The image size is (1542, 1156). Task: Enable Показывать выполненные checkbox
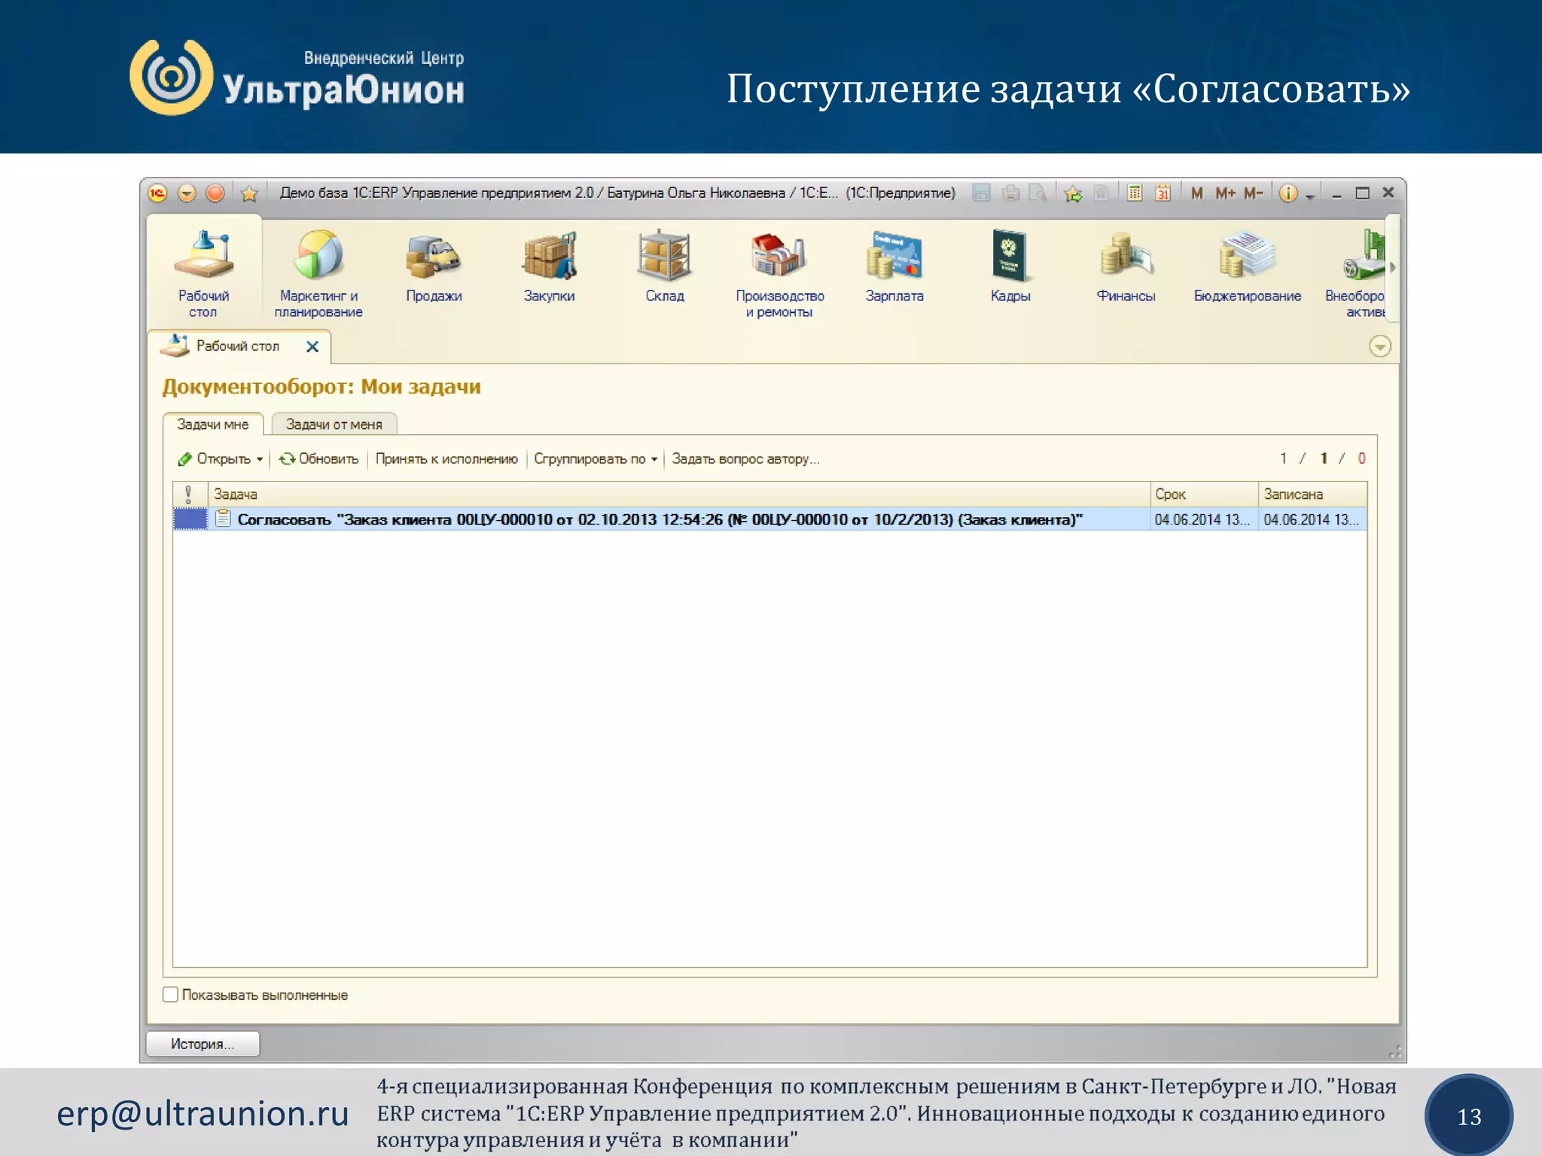[x=171, y=995]
